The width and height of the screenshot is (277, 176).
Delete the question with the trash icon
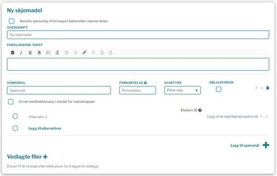click(x=267, y=88)
